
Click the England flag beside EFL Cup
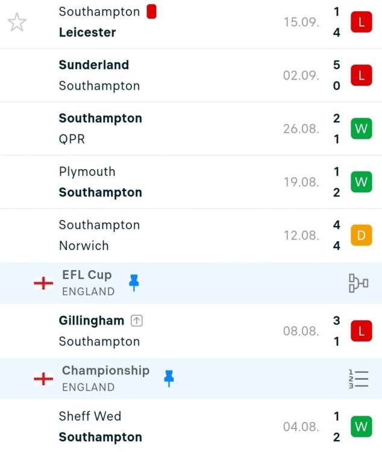click(43, 283)
